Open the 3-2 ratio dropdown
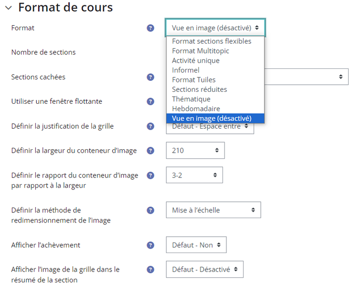Image resolution: width=361 pixels, height=287 pixels. 194,175
